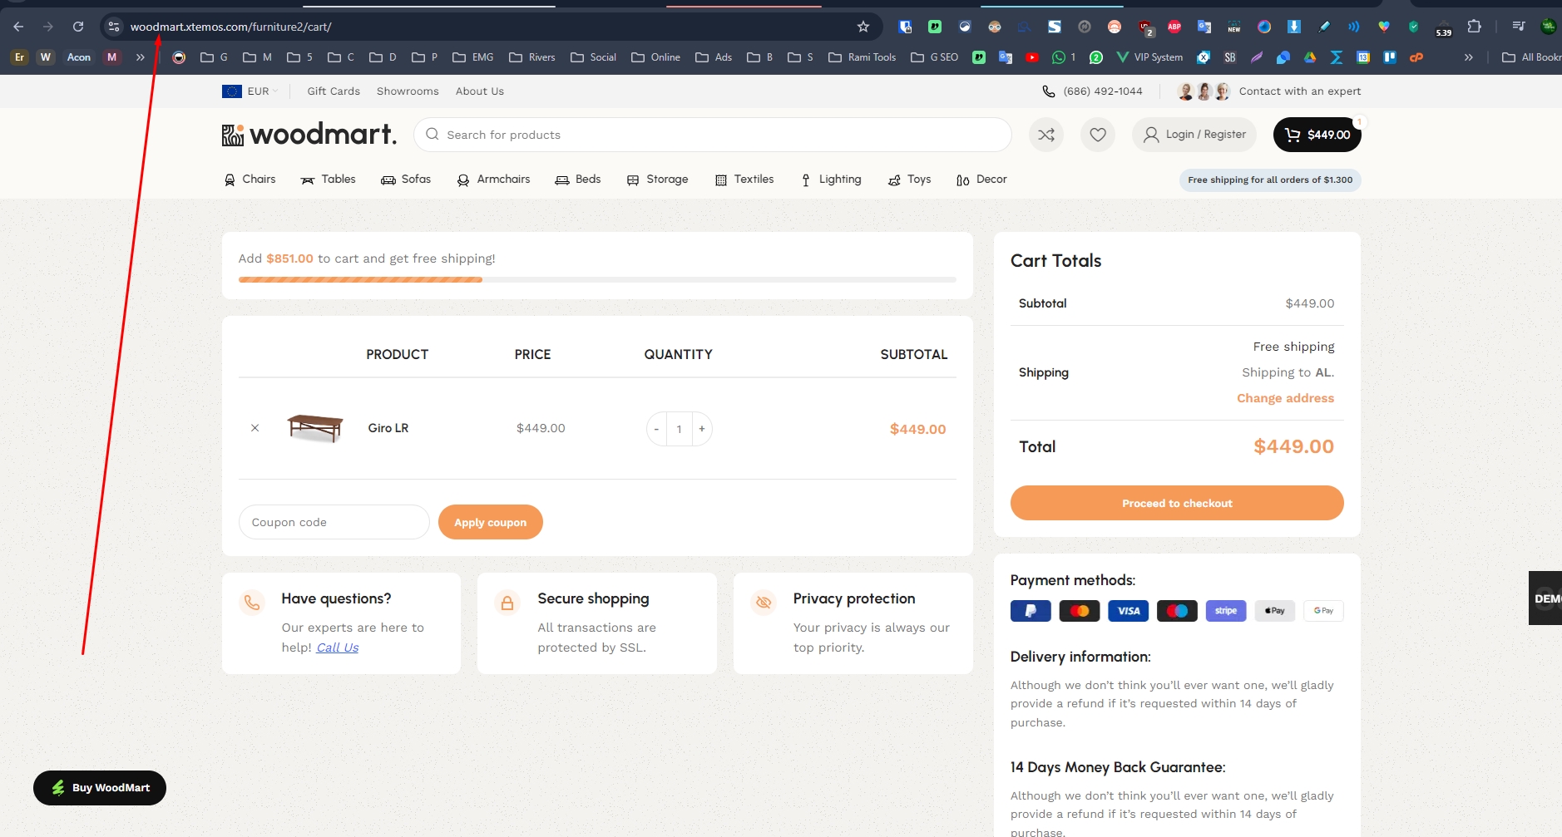The image size is (1562, 837).
Task: Open the Toys category
Action: point(909,180)
